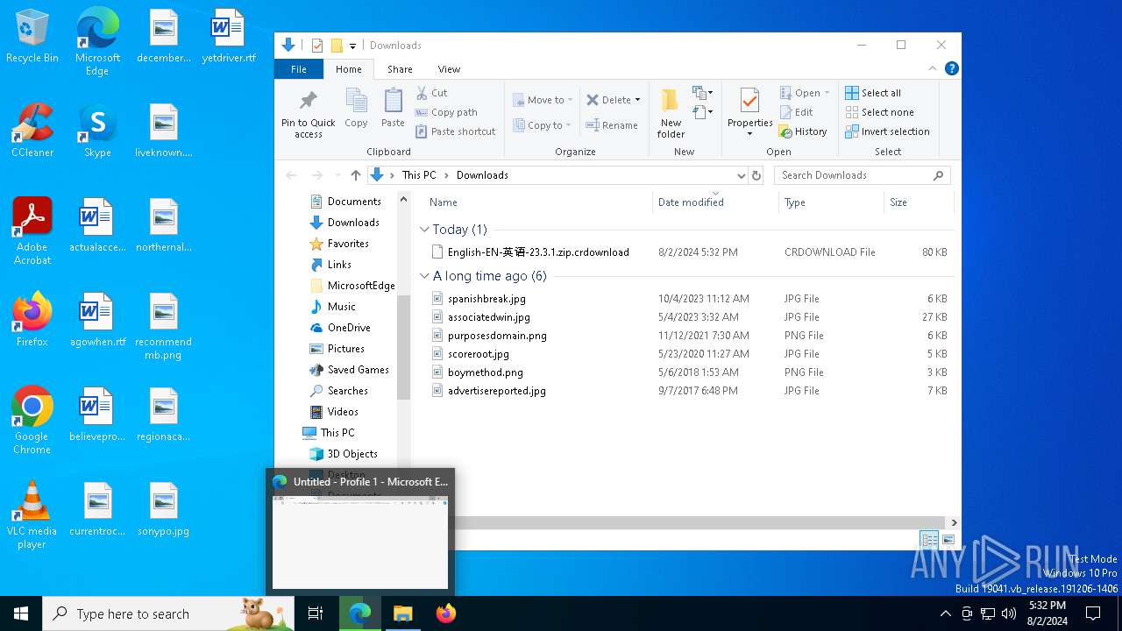Image resolution: width=1122 pixels, height=631 pixels.
Task: Click the Search Downloads field
Action: click(862, 175)
